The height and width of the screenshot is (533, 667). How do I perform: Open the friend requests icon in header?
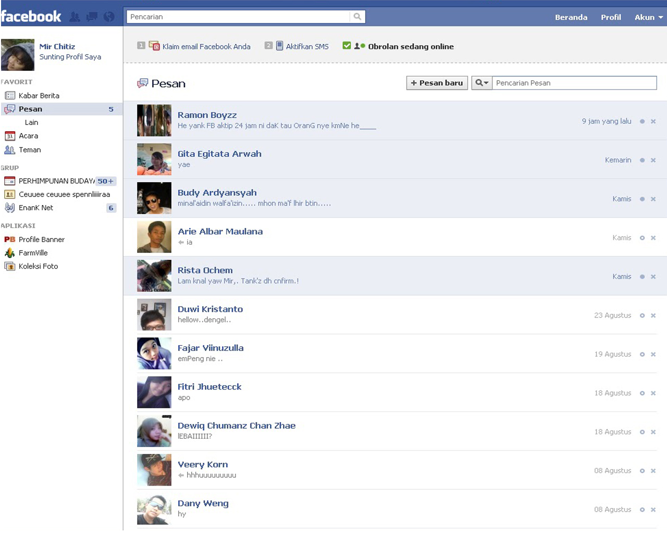75,17
